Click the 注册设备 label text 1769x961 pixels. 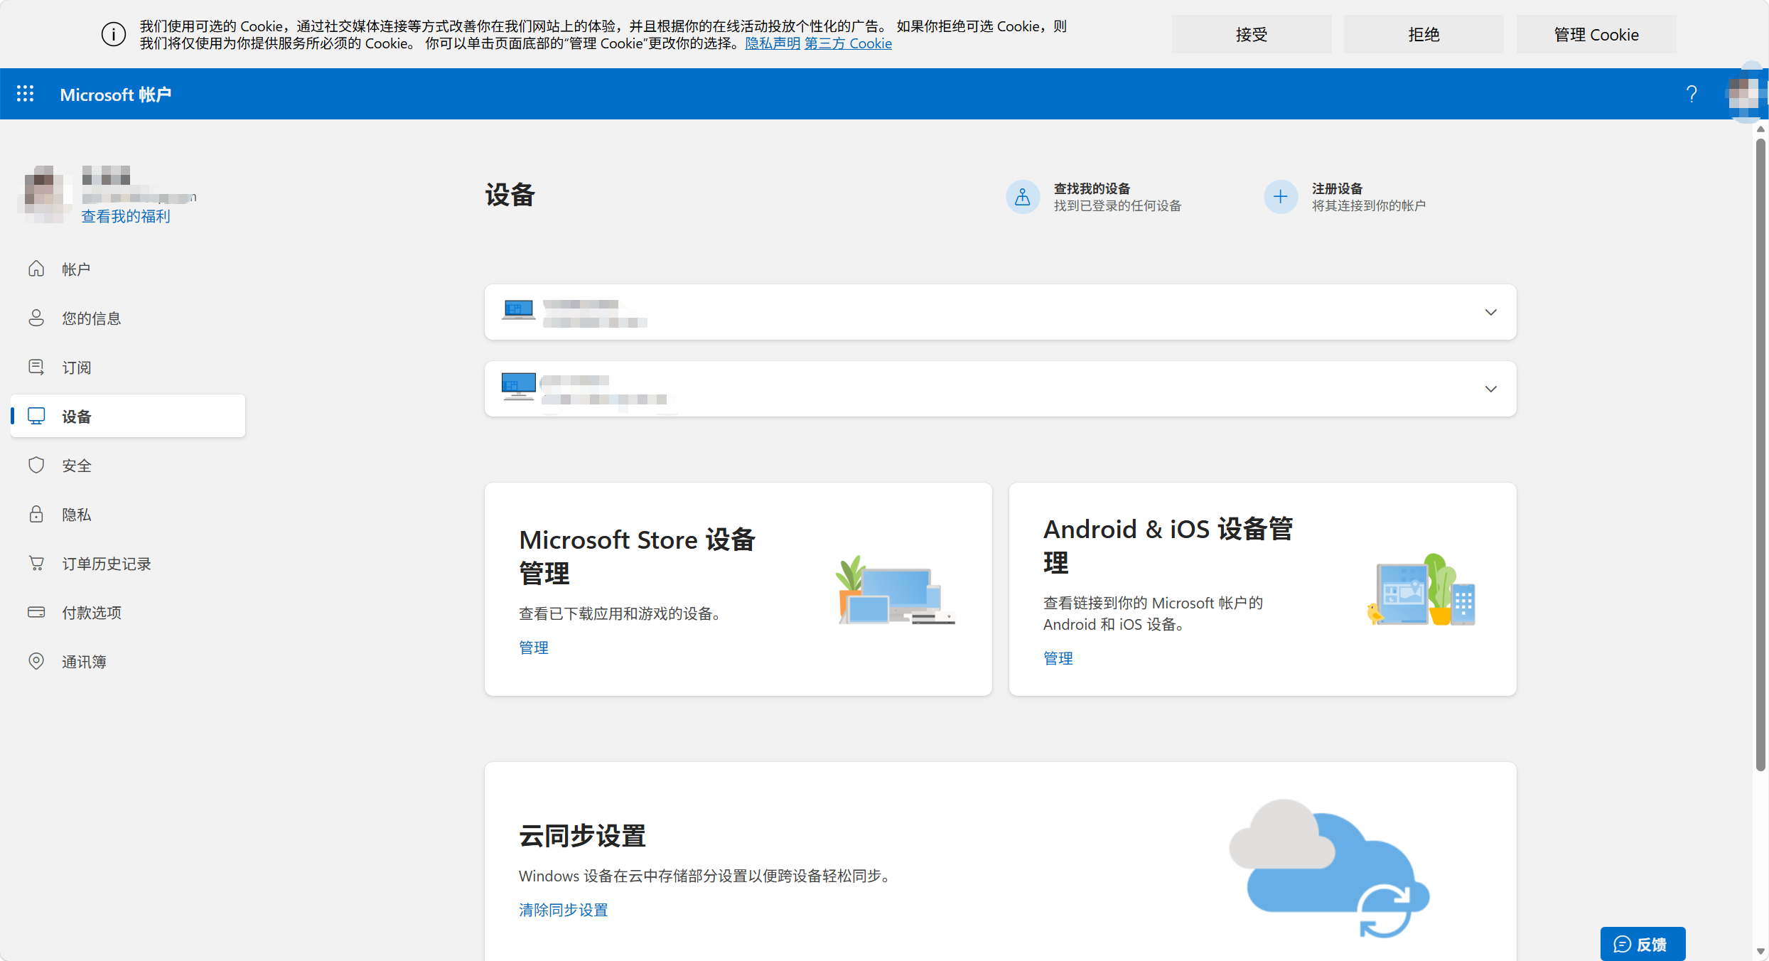(x=1337, y=188)
